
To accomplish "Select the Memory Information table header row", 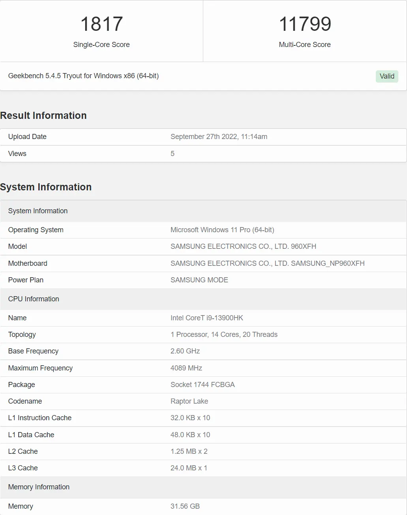I will pyautogui.click(x=203, y=487).
